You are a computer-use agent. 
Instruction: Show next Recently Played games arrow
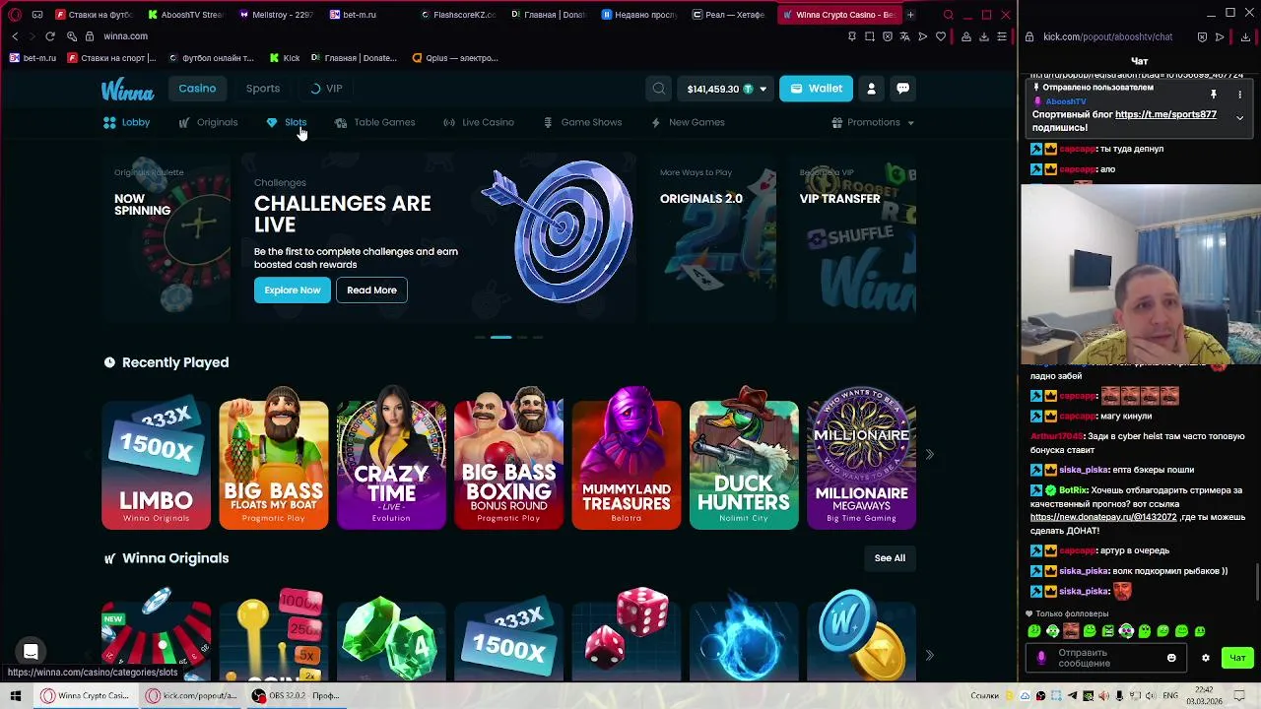(x=929, y=455)
